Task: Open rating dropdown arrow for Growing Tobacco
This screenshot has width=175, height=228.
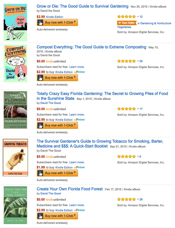Action: 138,157
